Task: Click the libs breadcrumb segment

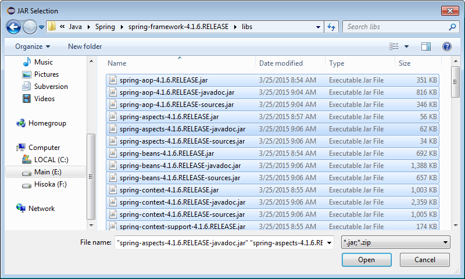Action: 246,27
